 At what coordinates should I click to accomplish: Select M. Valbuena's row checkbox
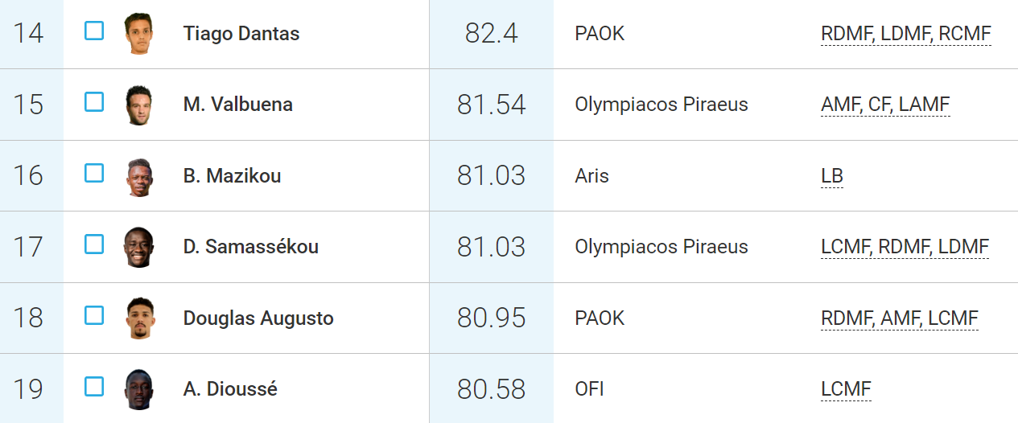[x=94, y=102]
